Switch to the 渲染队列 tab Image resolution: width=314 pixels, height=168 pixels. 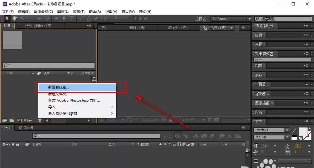coord(25,128)
